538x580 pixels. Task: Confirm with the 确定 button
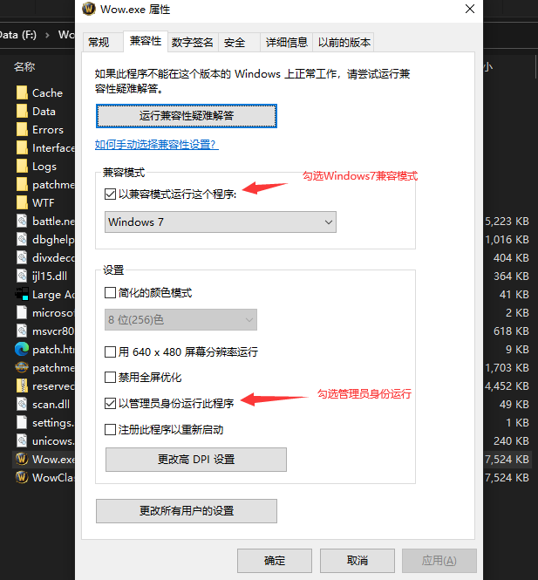click(x=275, y=561)
